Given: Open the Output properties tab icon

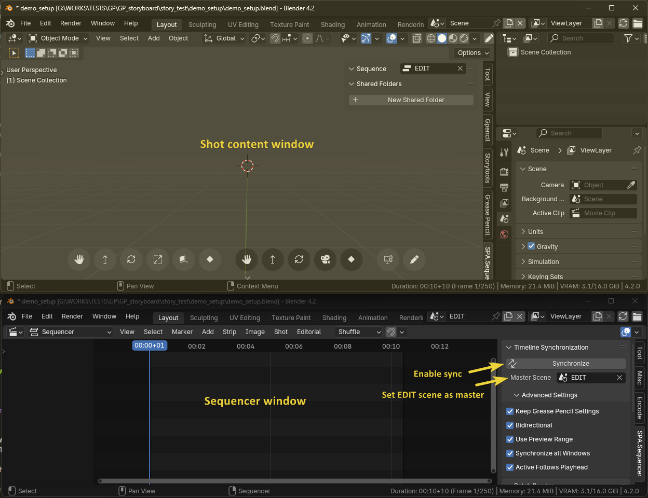Looking at the screenshot, I should coord(504,187).
